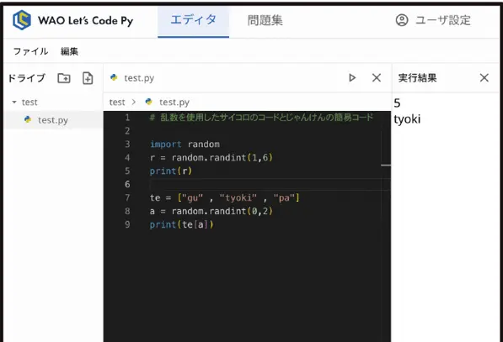Click line number 9 in the gutter

tap(127, 224)
